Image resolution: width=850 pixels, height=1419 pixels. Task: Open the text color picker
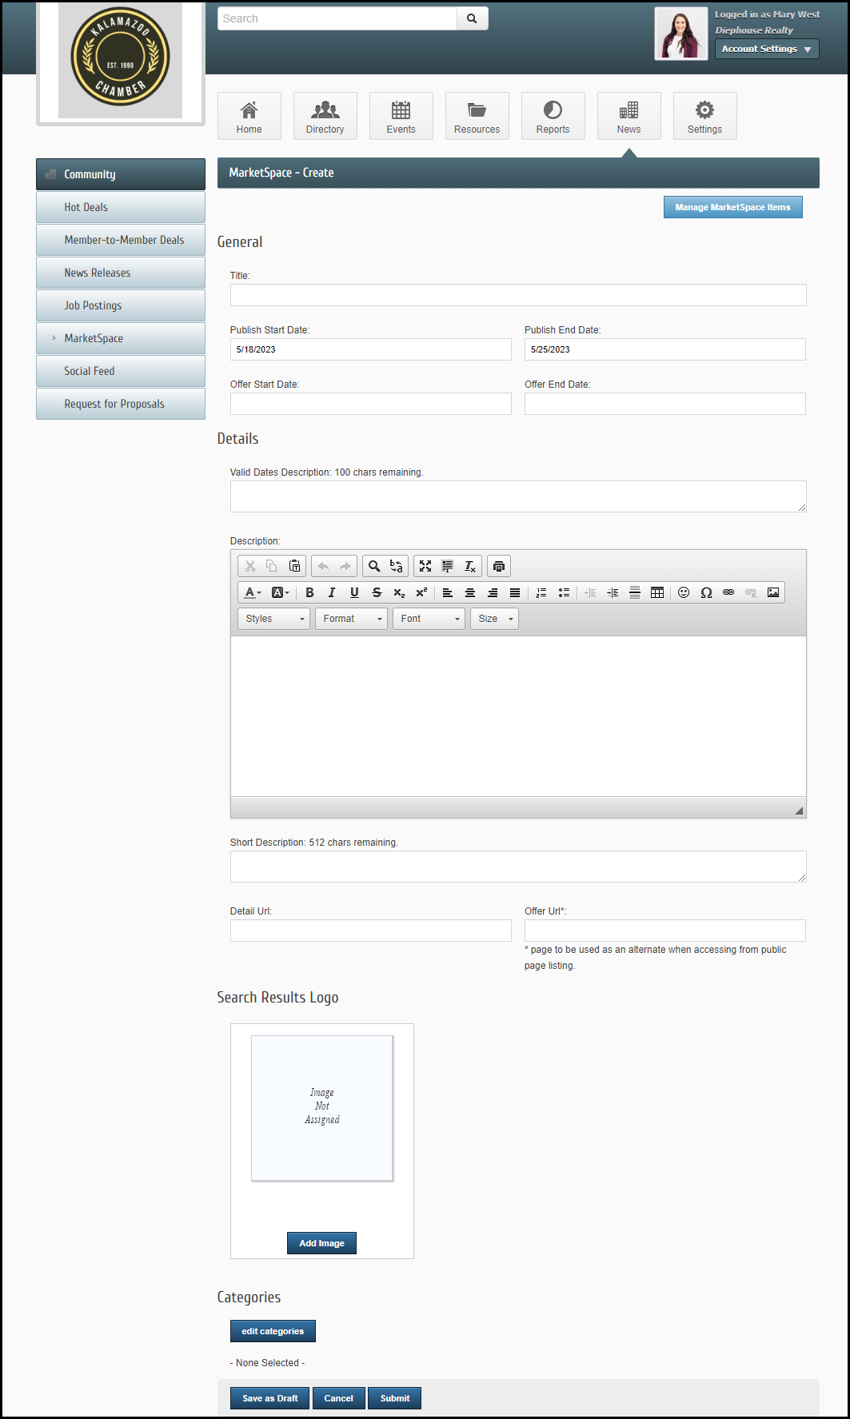[253, 592]
